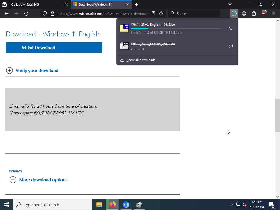Open the Windows Start menu
This screenshot has width=280, height=210.
pyautogui.click(x=7, y=205)
